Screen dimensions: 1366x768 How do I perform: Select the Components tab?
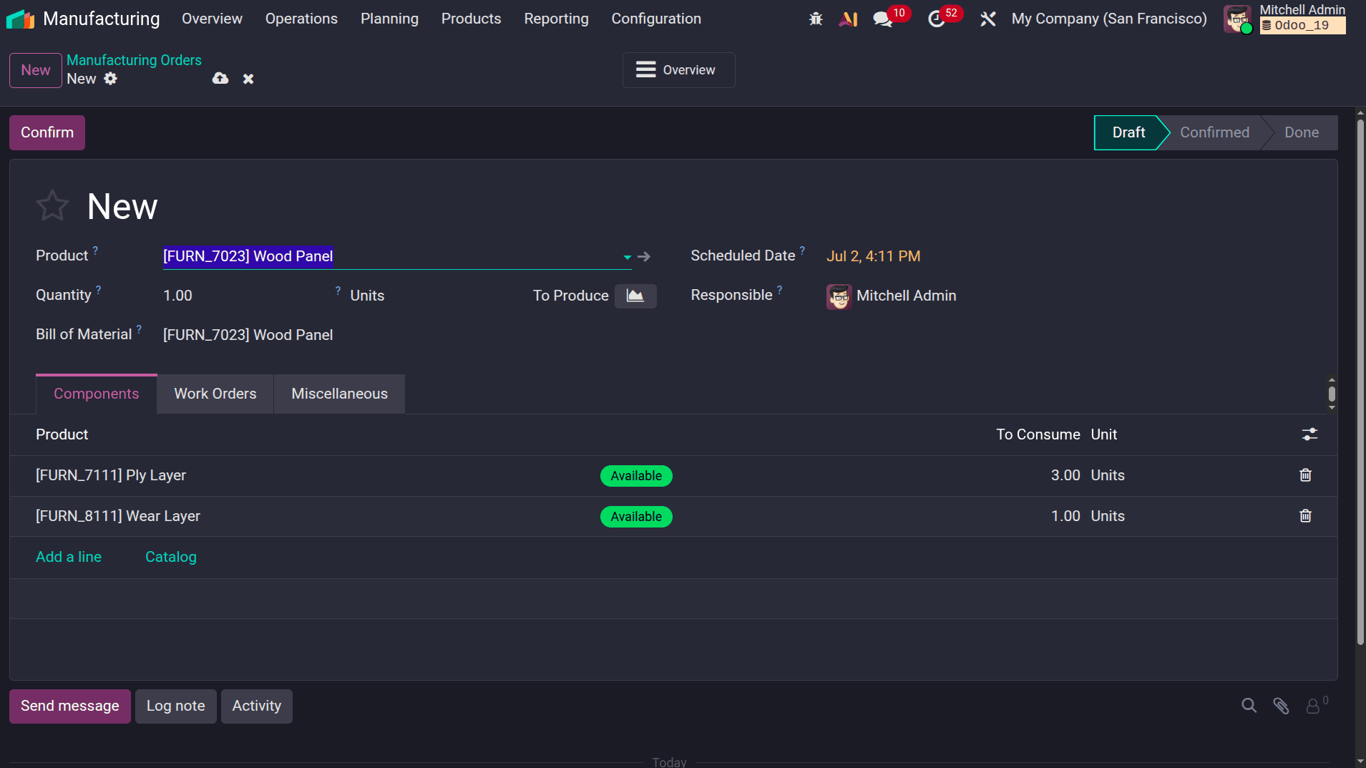pyautogui.click(x=96, y=394)
